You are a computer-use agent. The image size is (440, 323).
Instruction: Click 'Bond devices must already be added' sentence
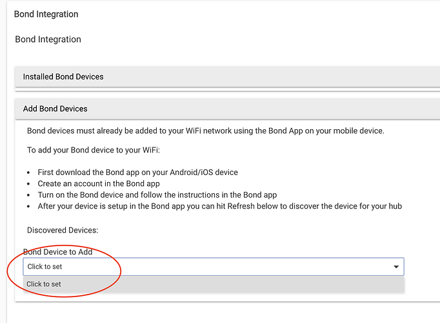(x=206, y=131)
